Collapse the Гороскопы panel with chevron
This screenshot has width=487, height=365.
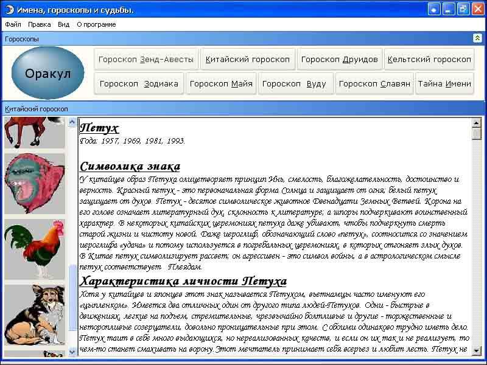[477, 38]
